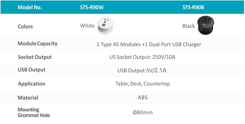Viewport: 245px width, 124px height.
Task: Click the white socket product image
Action: (x=105, y=26)
